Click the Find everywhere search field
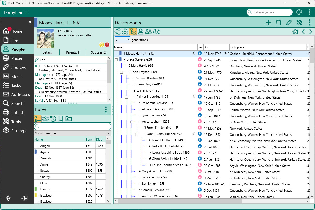Image resolution: width=315 pixels, height=210 pixels. (270, 12)
